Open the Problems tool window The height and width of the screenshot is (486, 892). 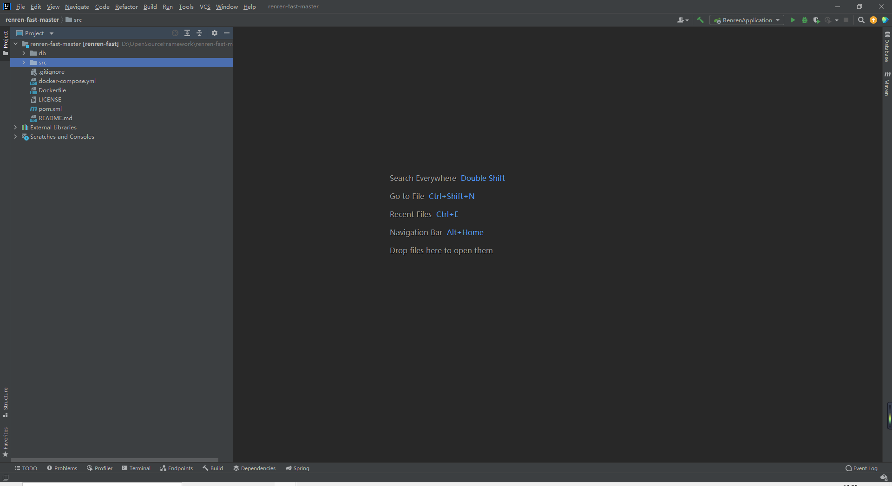(x=62, y=468)
